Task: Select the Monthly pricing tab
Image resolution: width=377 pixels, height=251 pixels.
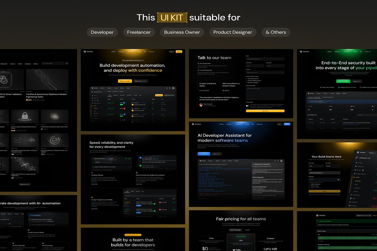Action: pos(247,230)
